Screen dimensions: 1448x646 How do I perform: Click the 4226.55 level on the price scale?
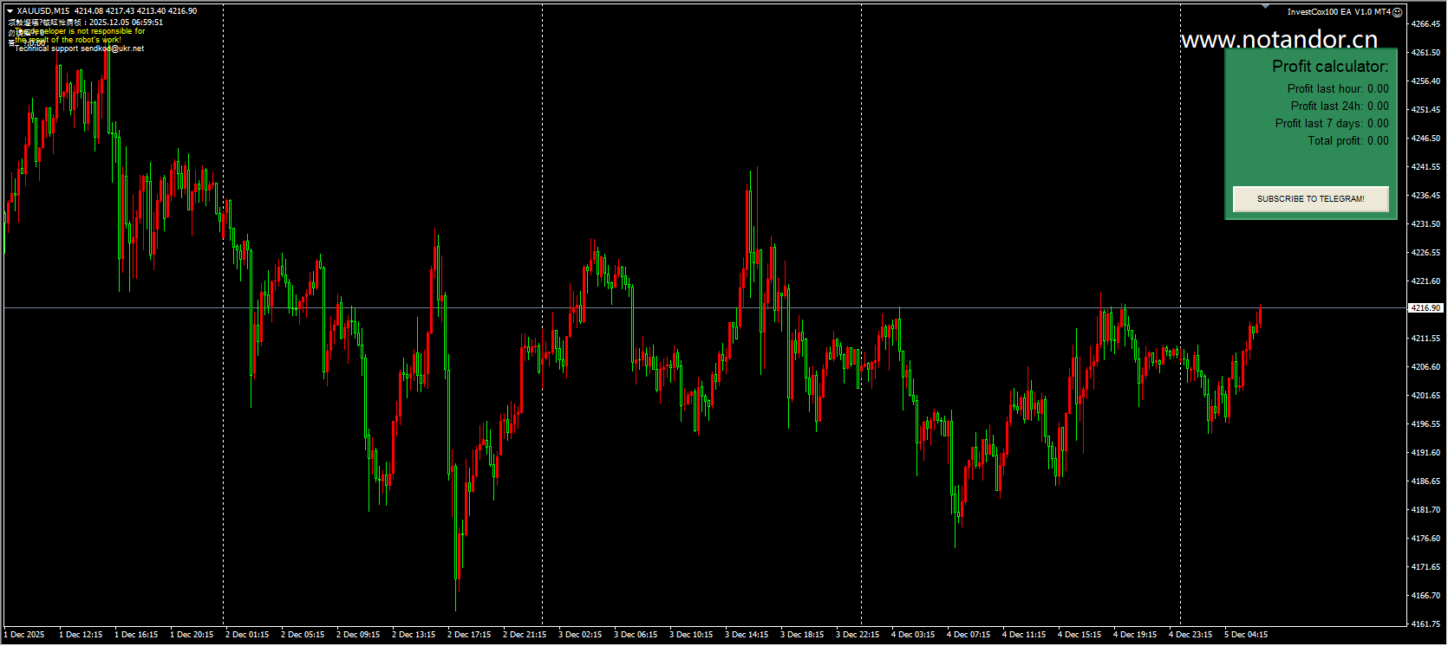tap(1425, 253)
